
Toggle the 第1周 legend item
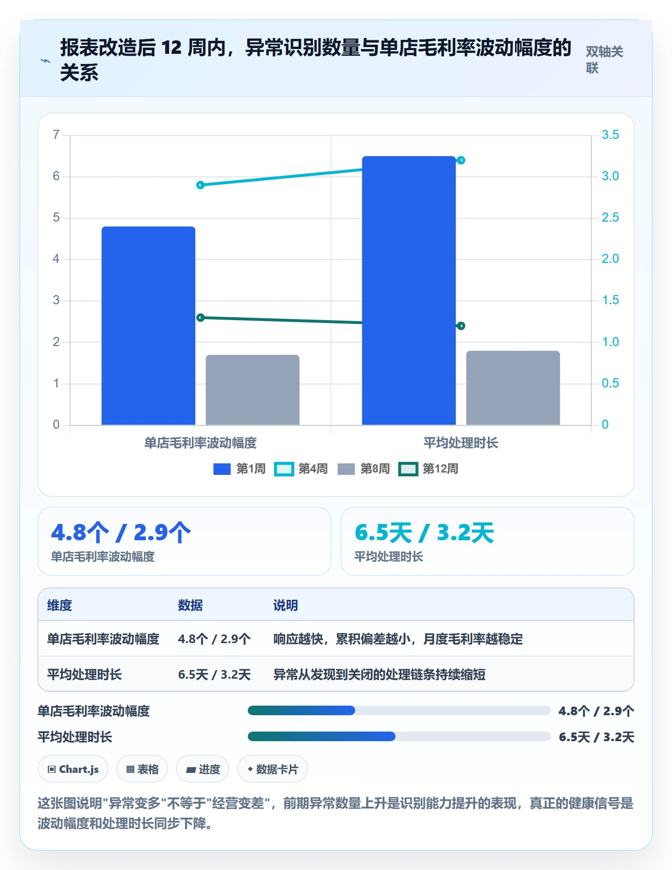(240, 469)
